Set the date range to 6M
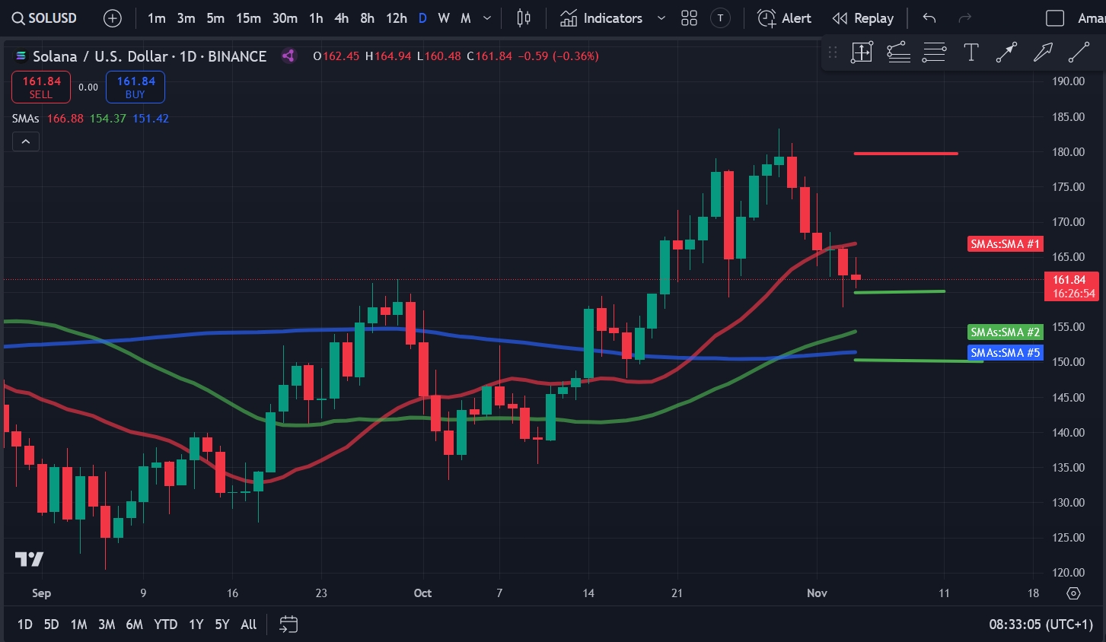Image resolution: width=1106 pixels, height=642 pixels. (x=134, y=625)
